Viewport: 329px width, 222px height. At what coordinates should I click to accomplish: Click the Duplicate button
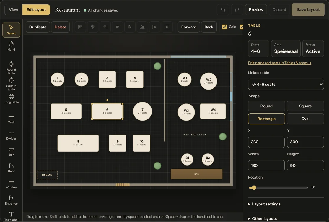point(38,27)
